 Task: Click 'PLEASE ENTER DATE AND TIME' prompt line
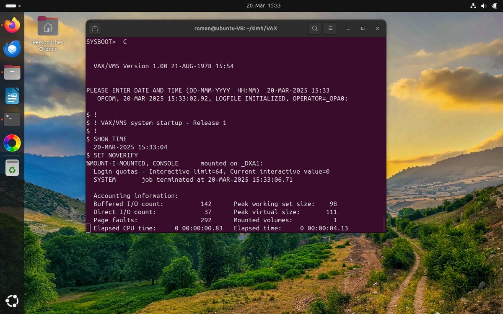pos(208,90)
